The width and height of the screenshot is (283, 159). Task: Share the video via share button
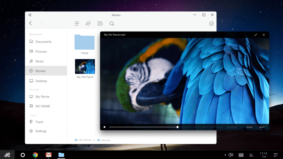tap(250, 127)
